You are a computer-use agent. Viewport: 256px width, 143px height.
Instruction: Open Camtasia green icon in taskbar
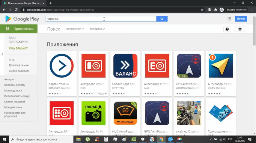(134, 139)
